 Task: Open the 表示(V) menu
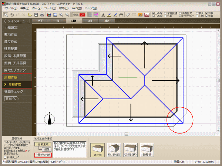coord(37,8)
